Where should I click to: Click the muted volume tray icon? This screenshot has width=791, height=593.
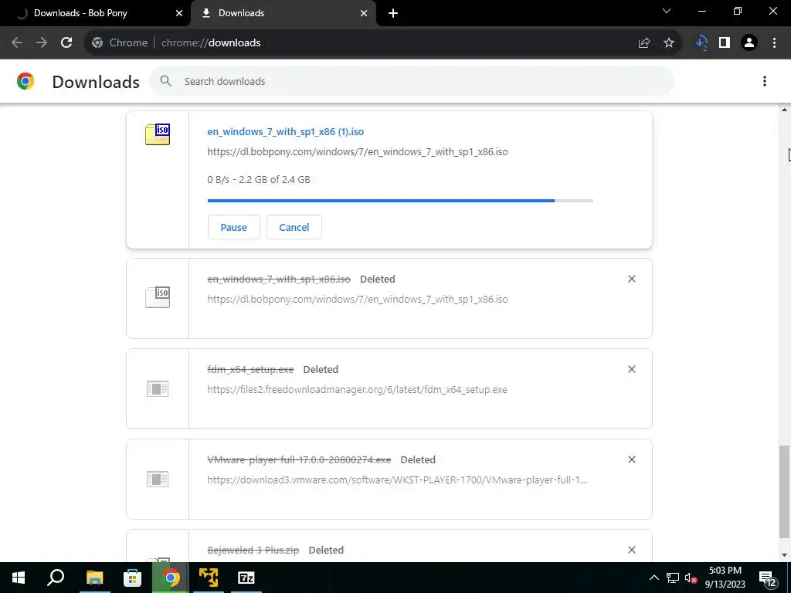pos(691,578)
